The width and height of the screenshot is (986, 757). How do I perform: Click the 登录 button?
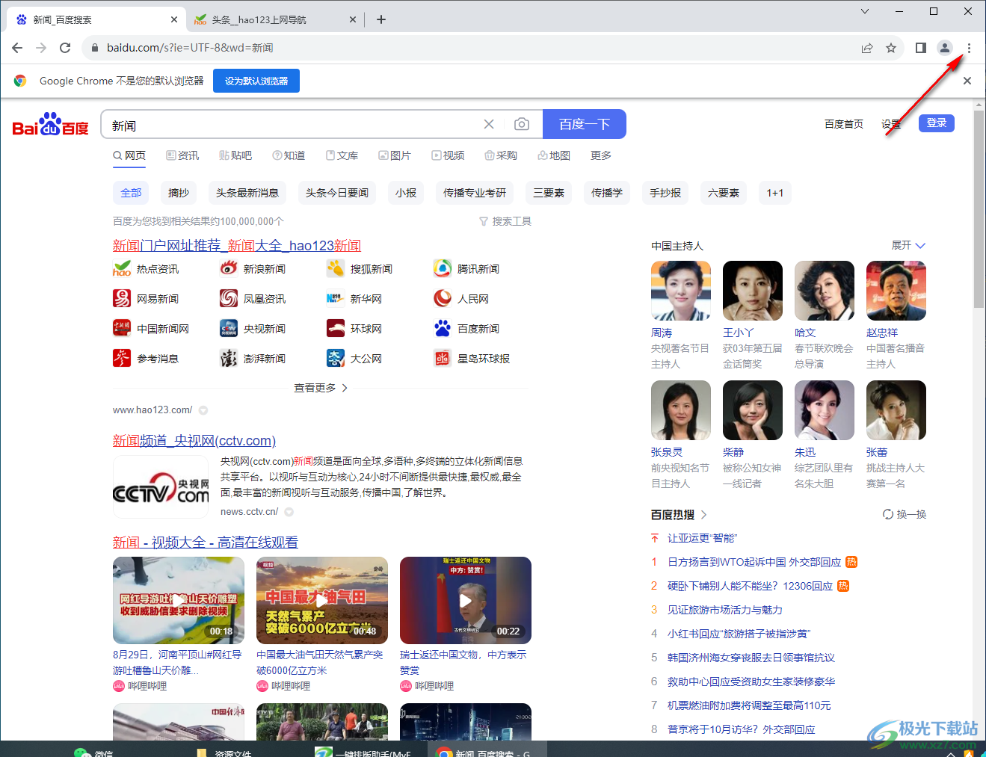coord(937,123)
